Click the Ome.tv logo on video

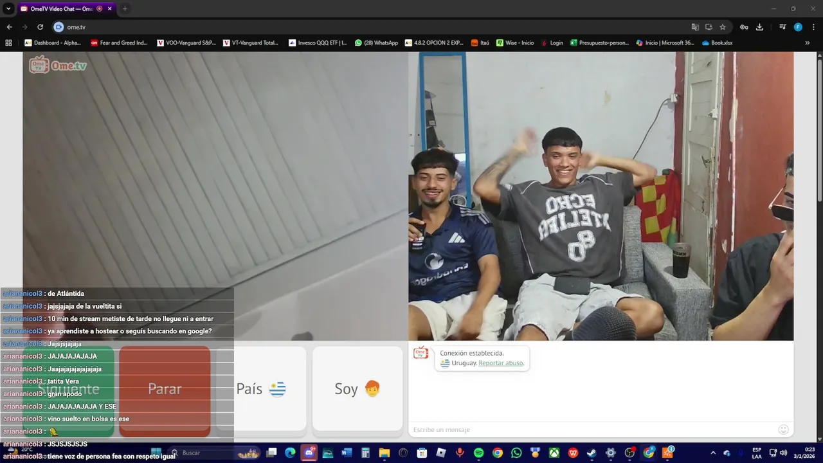58,65
